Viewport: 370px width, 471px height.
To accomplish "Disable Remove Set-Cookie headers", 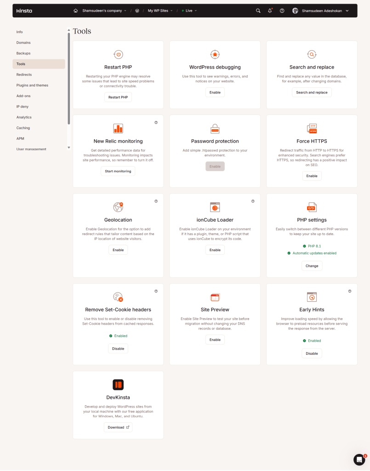I will coord(118,349).
